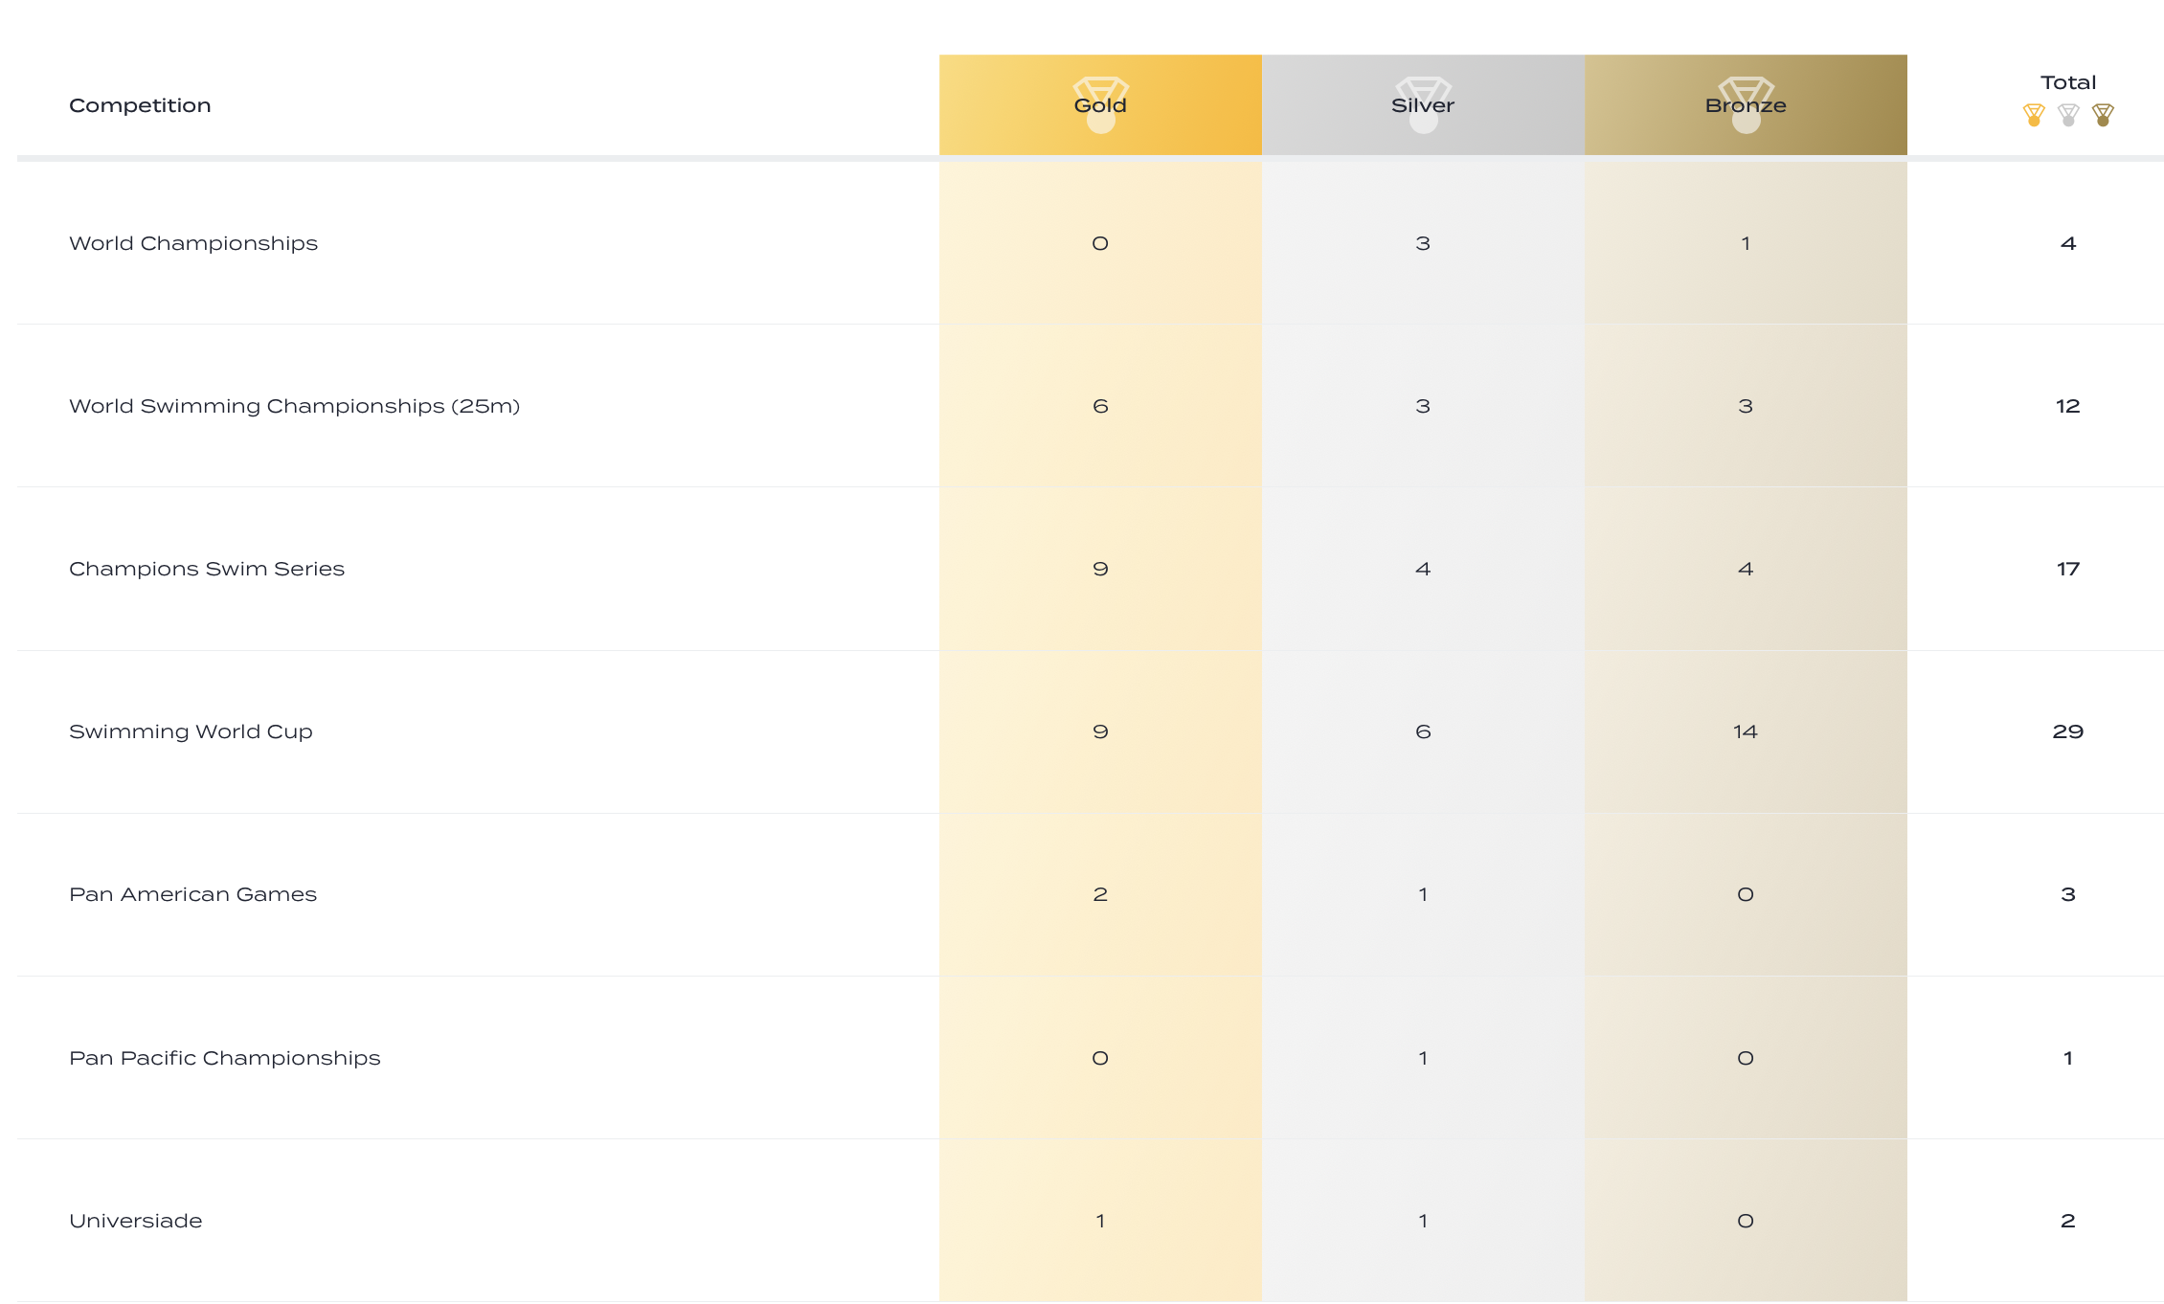Click Pan American Games gold count 2
Screen dimensions: 2164x1304
(1100, 894)
